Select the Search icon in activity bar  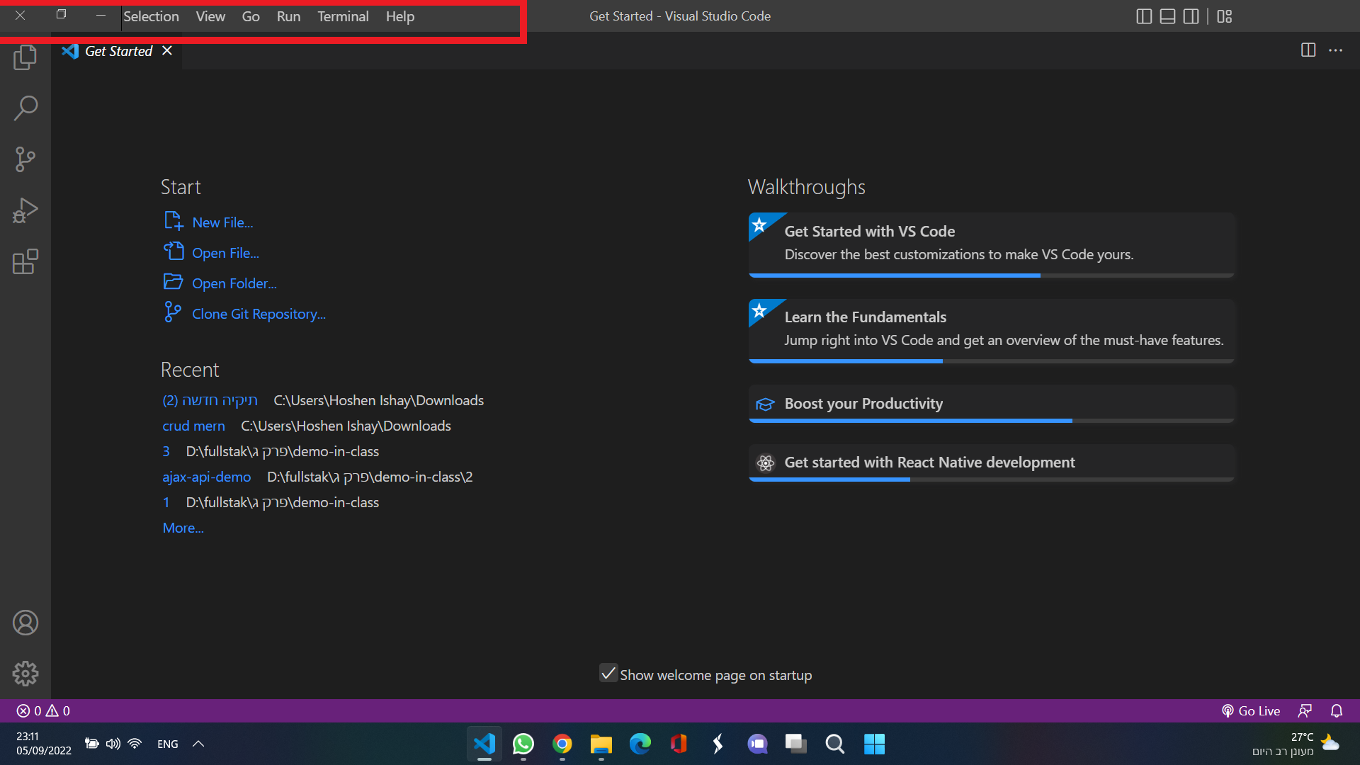point(25,108)
